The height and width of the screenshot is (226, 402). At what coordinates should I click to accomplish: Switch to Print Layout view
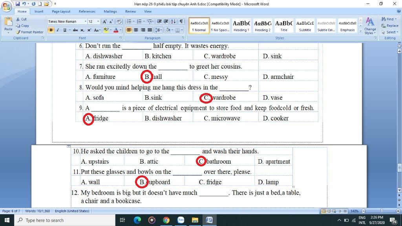pyautogui.click(x=323, y=211)
